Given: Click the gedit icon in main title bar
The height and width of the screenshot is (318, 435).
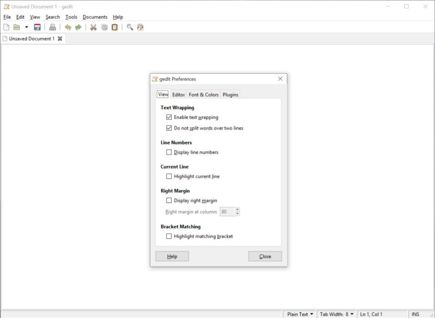Looking at the screenshot, I should (x=7, y=6).
